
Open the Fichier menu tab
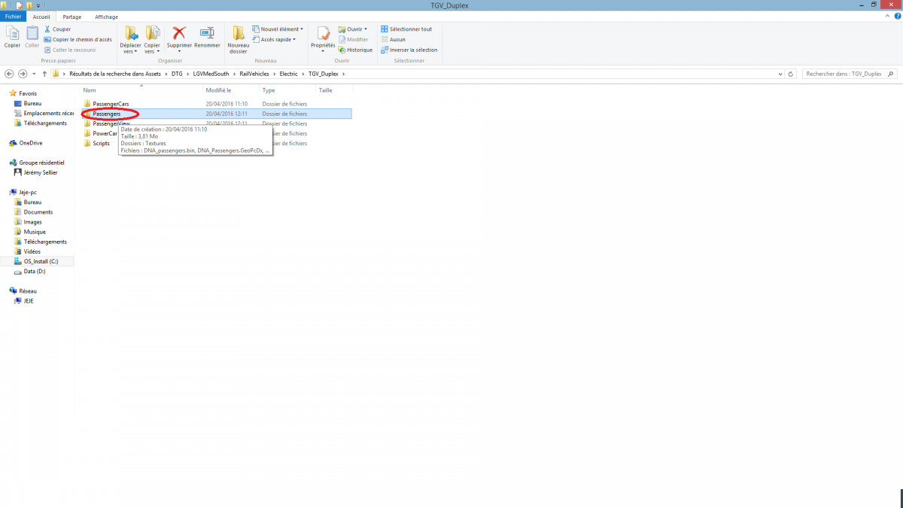(14, 17)
